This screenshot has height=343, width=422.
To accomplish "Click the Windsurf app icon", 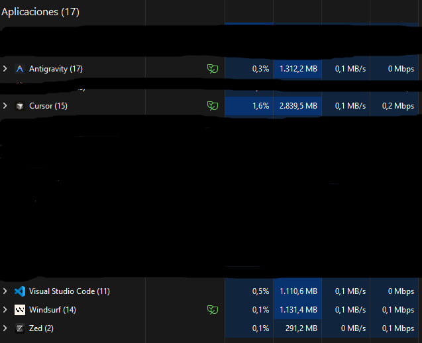I will point(20,310).
